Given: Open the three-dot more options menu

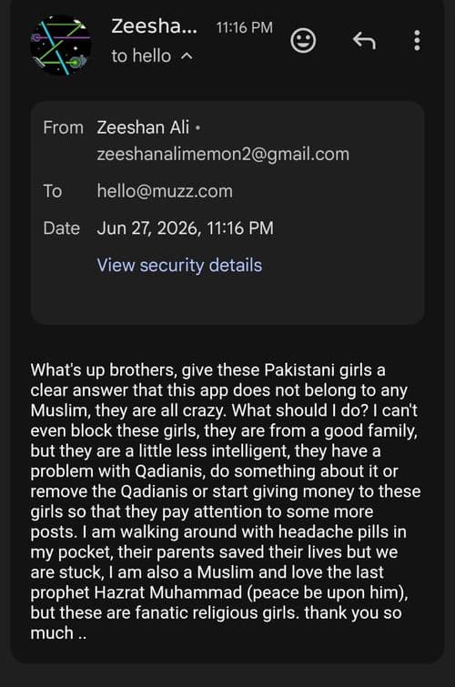Looking at the screenshot, I should point(417,40).
